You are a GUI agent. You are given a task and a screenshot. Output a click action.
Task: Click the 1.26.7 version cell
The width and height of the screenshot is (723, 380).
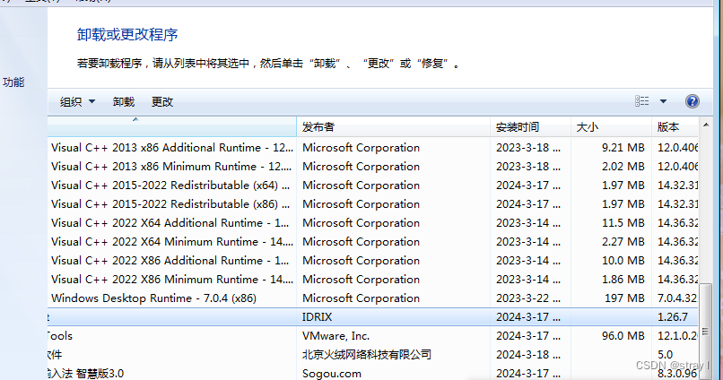(673, 317)
